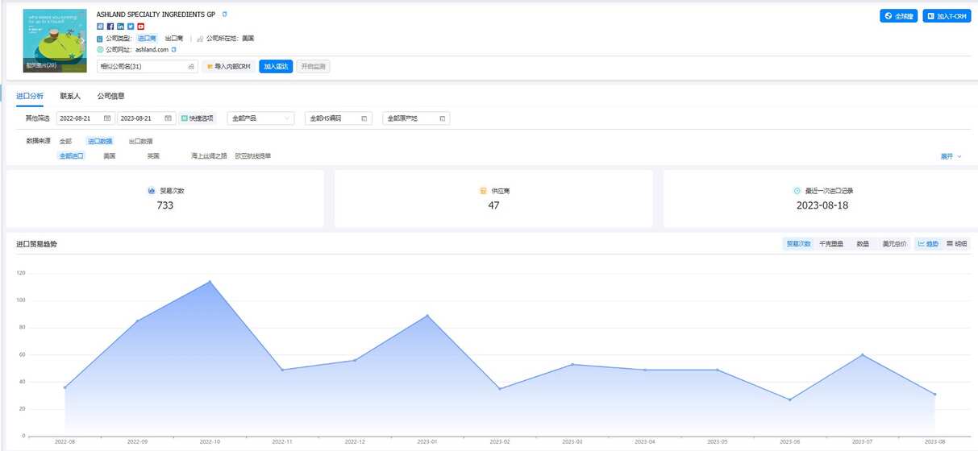Show chart by 美元总价
Screen dimensions: 978x451
894,244
